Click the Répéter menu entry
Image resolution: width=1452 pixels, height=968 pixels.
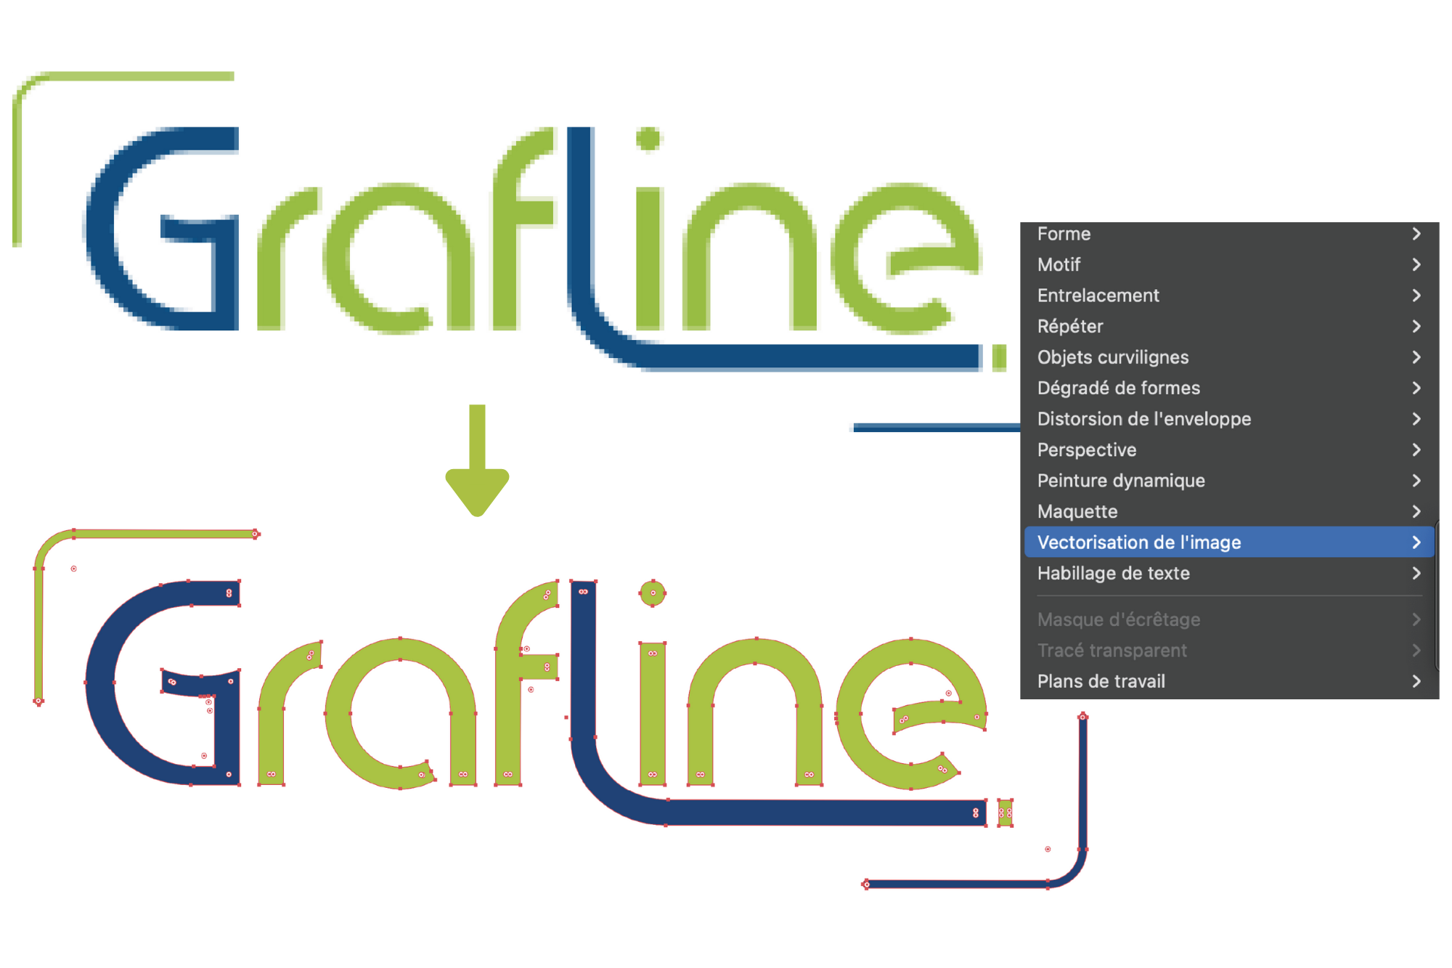(1069, 326)
